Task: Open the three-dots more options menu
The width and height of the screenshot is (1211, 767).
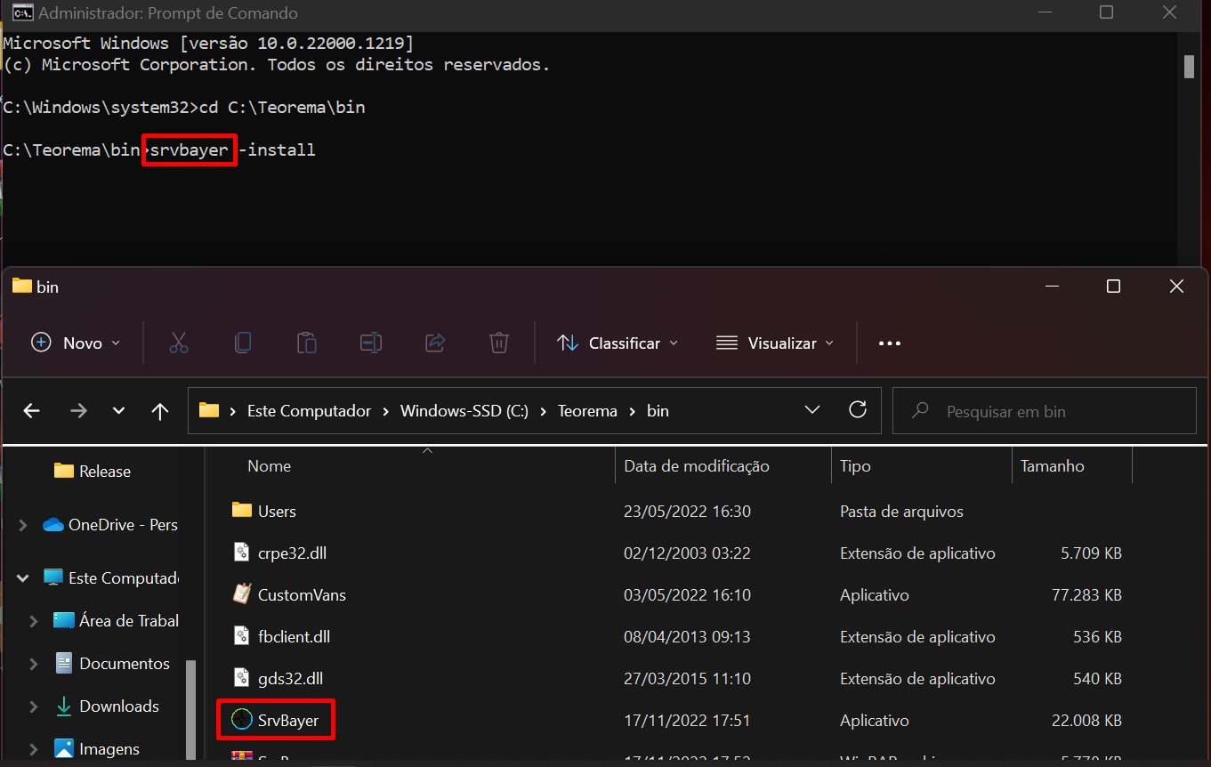Action: pos(890,343)
